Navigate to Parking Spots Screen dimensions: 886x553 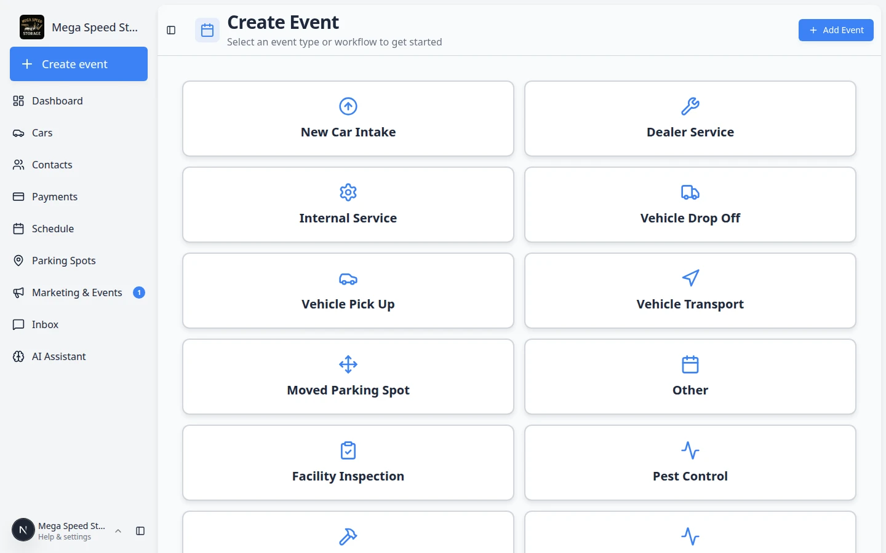79,261
